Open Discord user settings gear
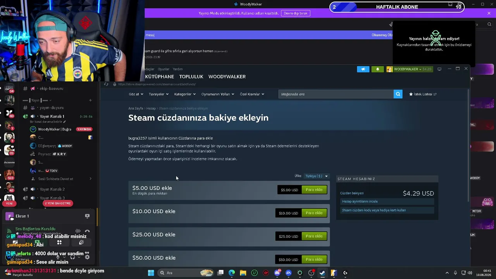The image size is (496, 279). (87, 257)
